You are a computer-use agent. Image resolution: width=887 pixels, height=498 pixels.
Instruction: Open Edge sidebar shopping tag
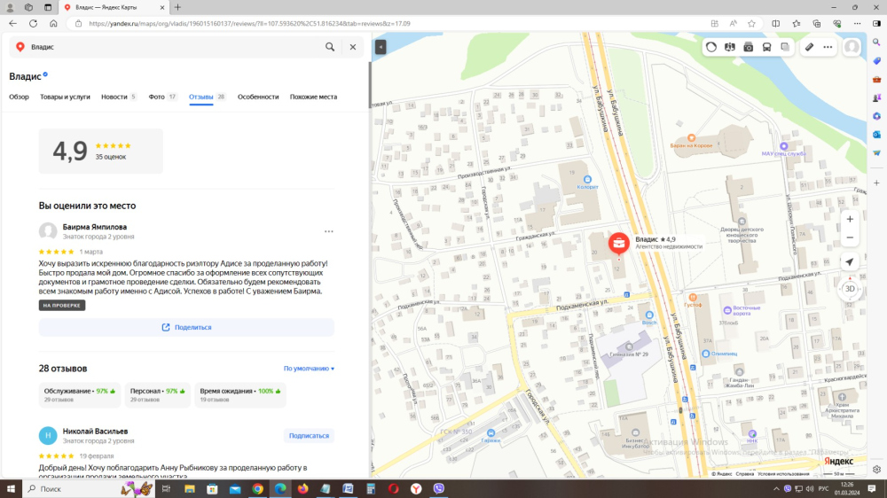pos(877,61)
